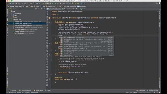167x94 pixels.
Task: Expand the java folder in project tree
Action: click(x=11, y=15)
